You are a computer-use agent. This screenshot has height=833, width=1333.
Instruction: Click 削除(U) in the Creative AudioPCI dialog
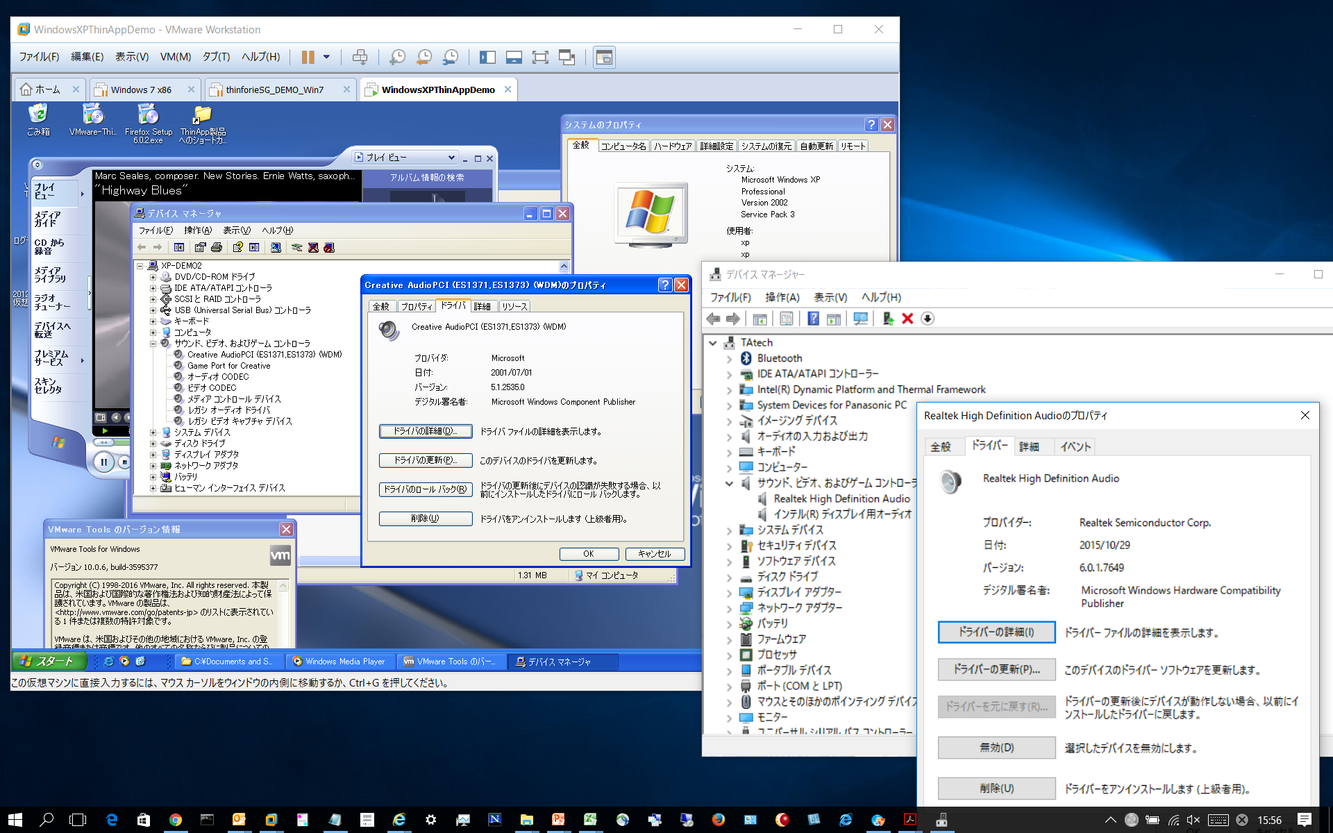[x=426, y=519]
